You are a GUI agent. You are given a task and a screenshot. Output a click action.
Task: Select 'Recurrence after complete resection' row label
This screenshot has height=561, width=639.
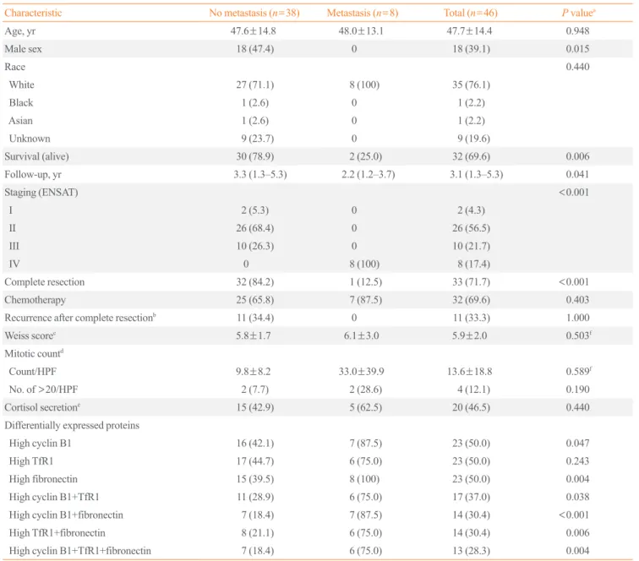(x=79, y=318)
